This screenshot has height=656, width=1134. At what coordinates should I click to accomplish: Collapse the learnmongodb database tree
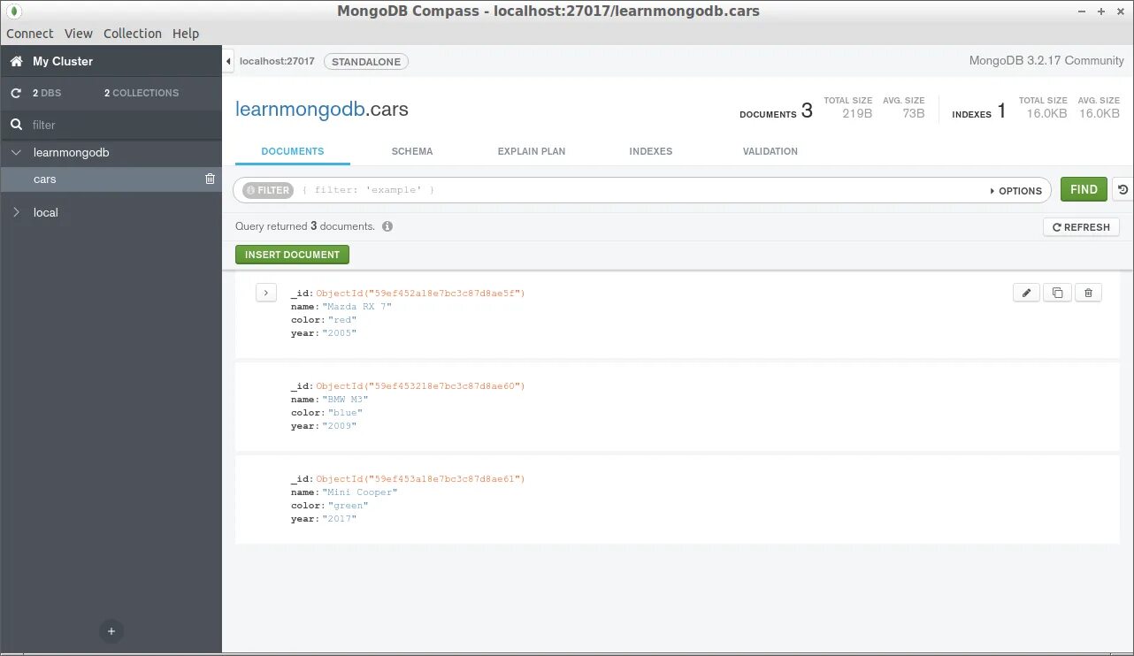(x=16, y=152)
